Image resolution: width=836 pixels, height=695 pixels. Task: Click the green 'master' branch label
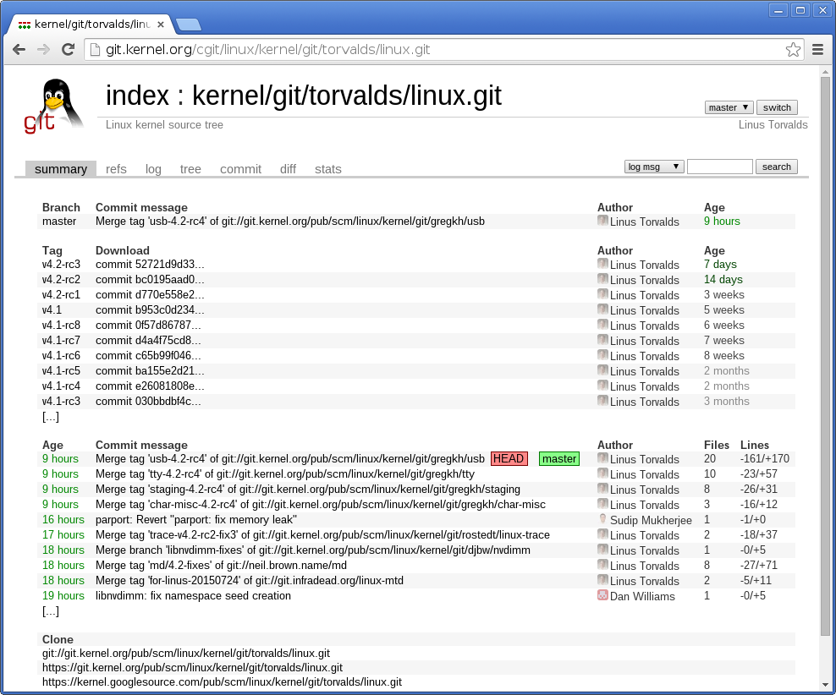[558, 458]
